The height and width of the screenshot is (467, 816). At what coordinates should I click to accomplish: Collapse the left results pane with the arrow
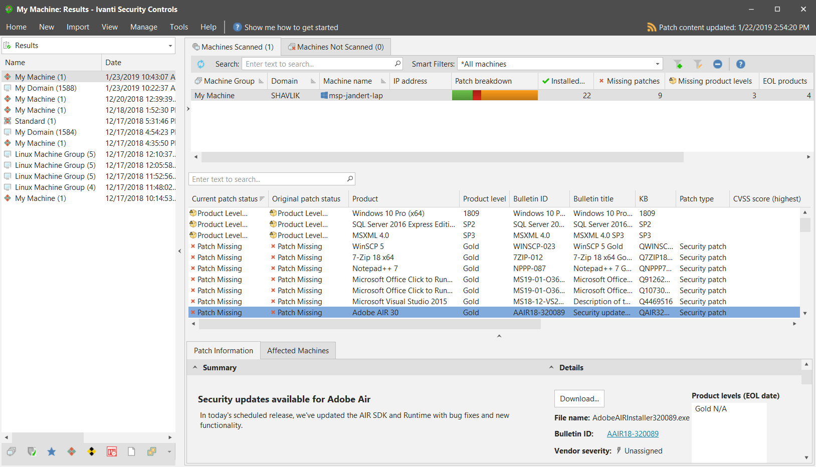tap(180, 251)
